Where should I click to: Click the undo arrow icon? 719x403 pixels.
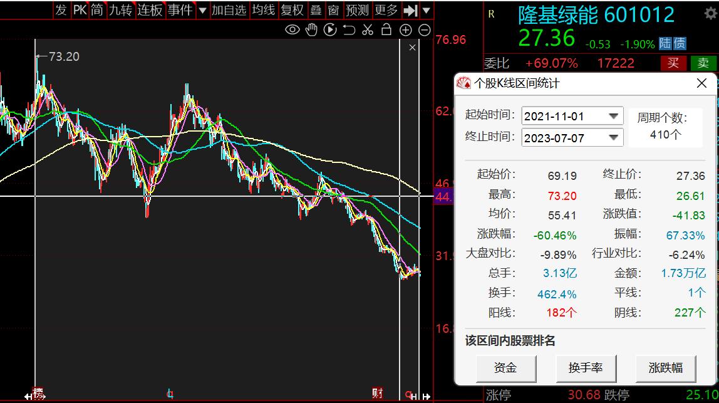[x=349, y=29]
